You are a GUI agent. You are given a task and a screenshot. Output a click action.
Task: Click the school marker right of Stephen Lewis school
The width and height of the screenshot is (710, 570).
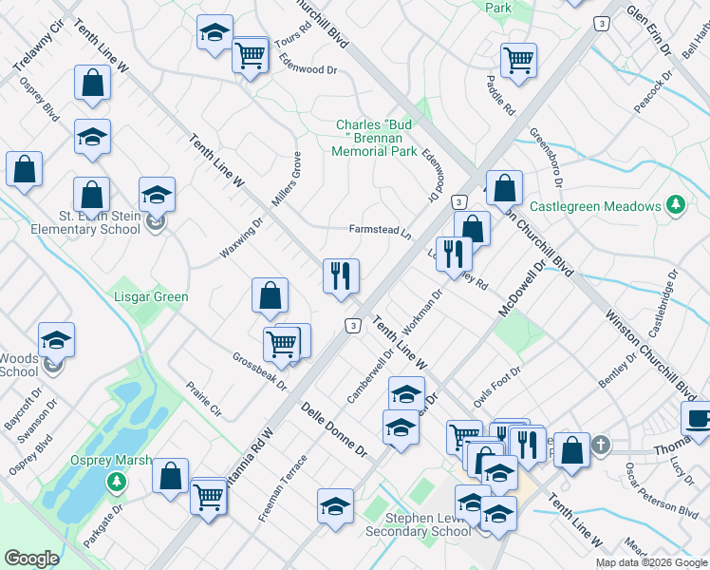[x=498, y=514]
